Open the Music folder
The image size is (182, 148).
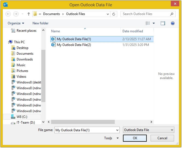pos(21,65)
